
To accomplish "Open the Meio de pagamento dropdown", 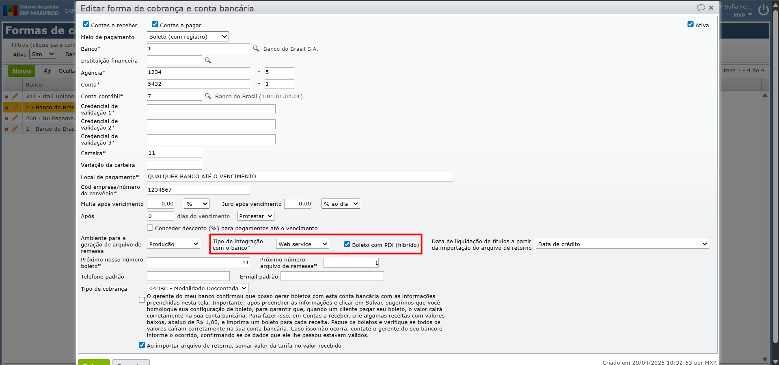I will coord(188,37).
